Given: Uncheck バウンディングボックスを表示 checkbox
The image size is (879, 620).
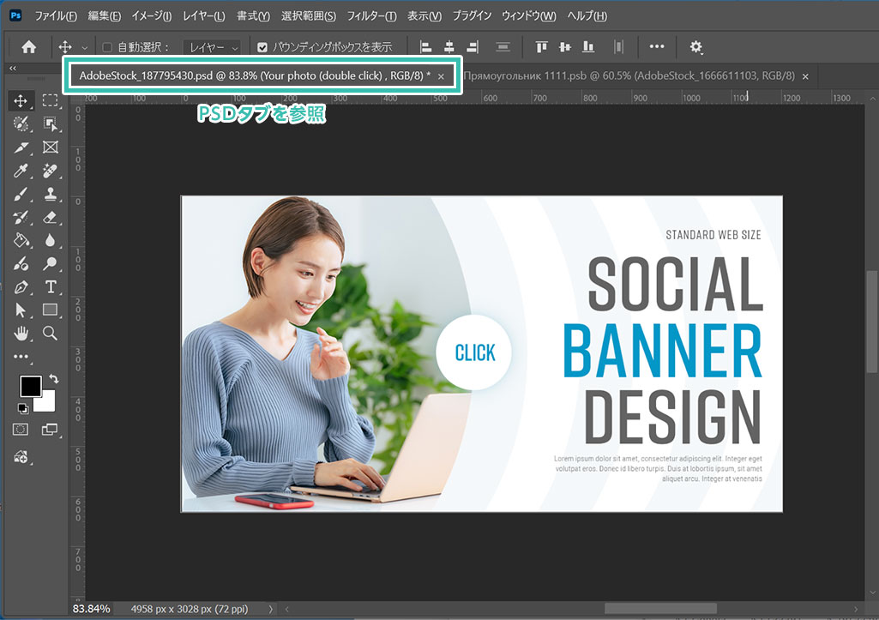Looking at the screenshot, I should (262, 47).
